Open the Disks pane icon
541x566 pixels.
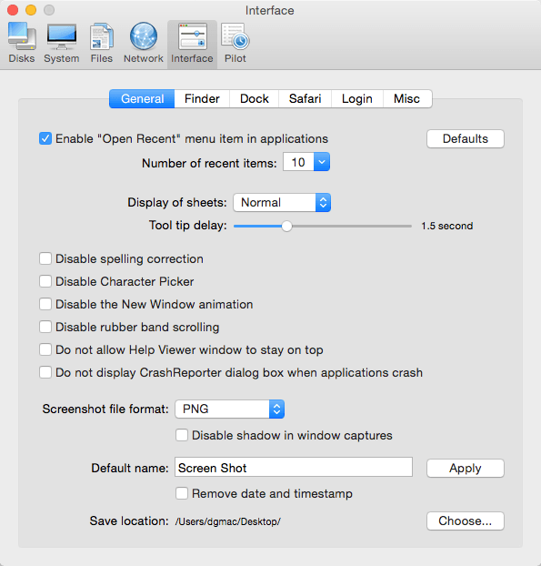tap(22, 36)
